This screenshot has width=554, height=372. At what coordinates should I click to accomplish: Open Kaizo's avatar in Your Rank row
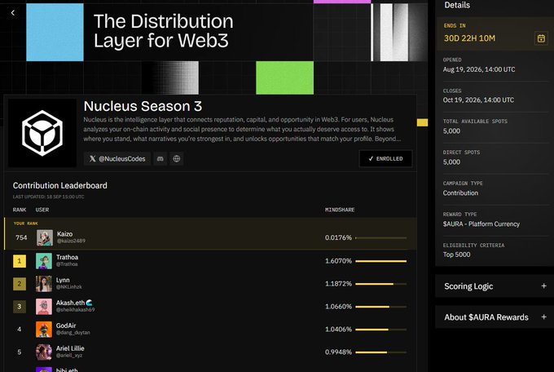45,238
